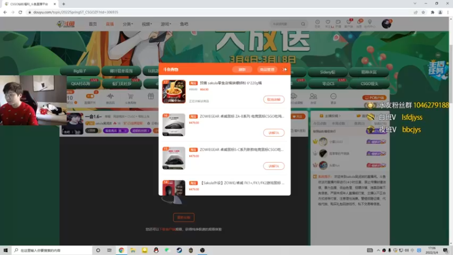Open watch history clock icon
453x255 pixels.
(318, 23)
